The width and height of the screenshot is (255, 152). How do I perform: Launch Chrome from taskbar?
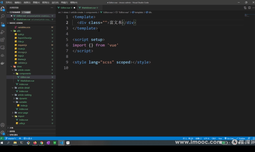click(42, 143)
